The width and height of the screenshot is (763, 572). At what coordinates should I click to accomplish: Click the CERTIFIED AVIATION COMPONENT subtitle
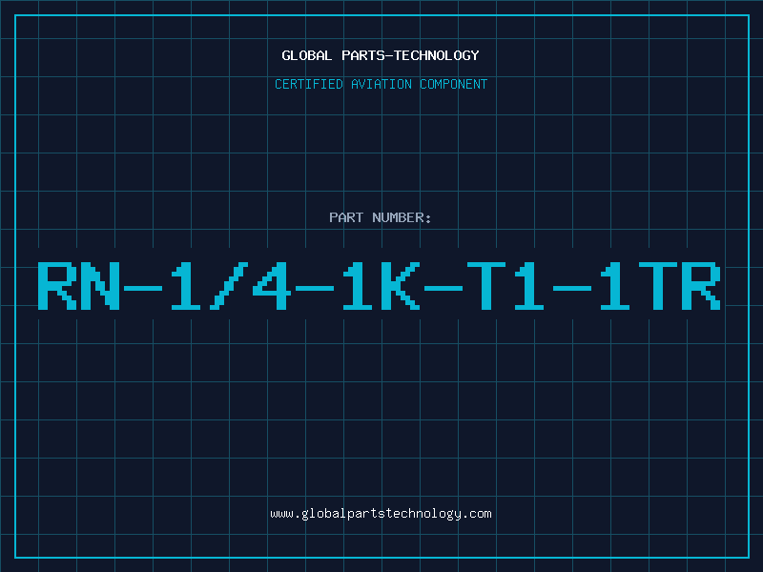pyautogui.click(x=381, y=84)
